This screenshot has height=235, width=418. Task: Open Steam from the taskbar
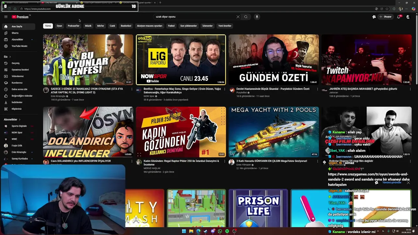coord(205,231)
